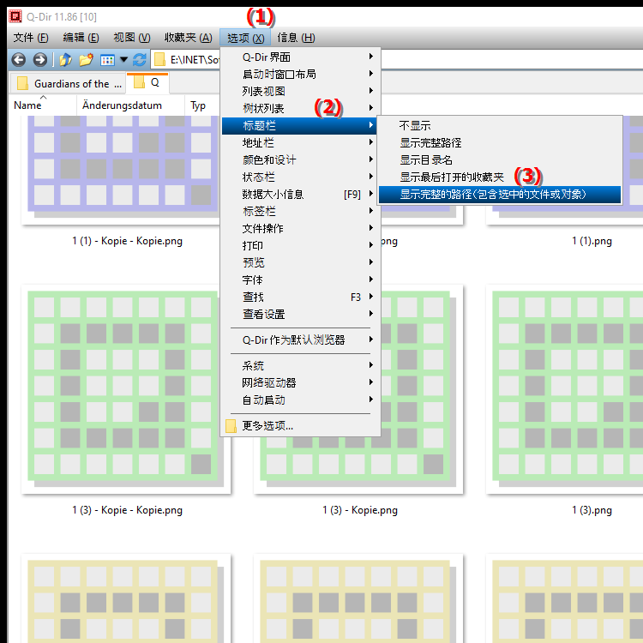Viewport: 643px width, 643px height.
Task: Select thumbnail 1 (3) - Kopie - Kopie.png
Action: click(126, 388)
